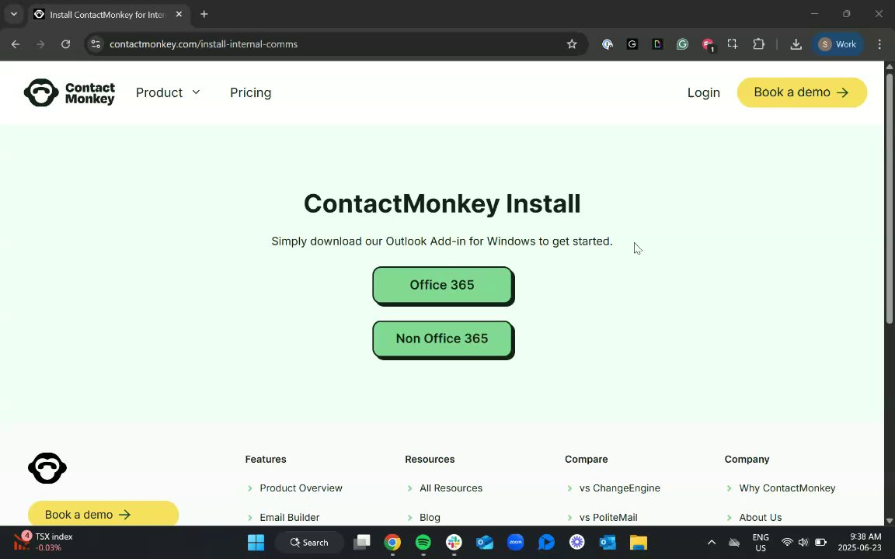Screen dimensions: 895x559
Task: Reload the current page
Action: click(65, 44)
